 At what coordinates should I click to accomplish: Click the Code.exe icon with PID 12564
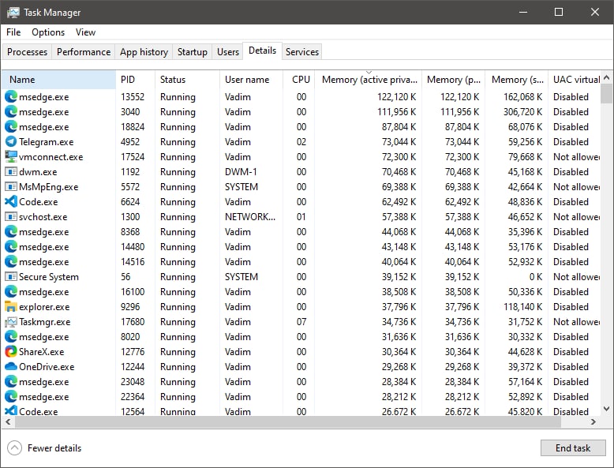pos(11,411)
